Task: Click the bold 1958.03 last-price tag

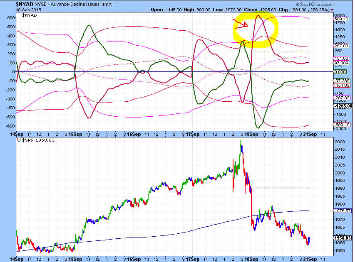Action: 343,238
